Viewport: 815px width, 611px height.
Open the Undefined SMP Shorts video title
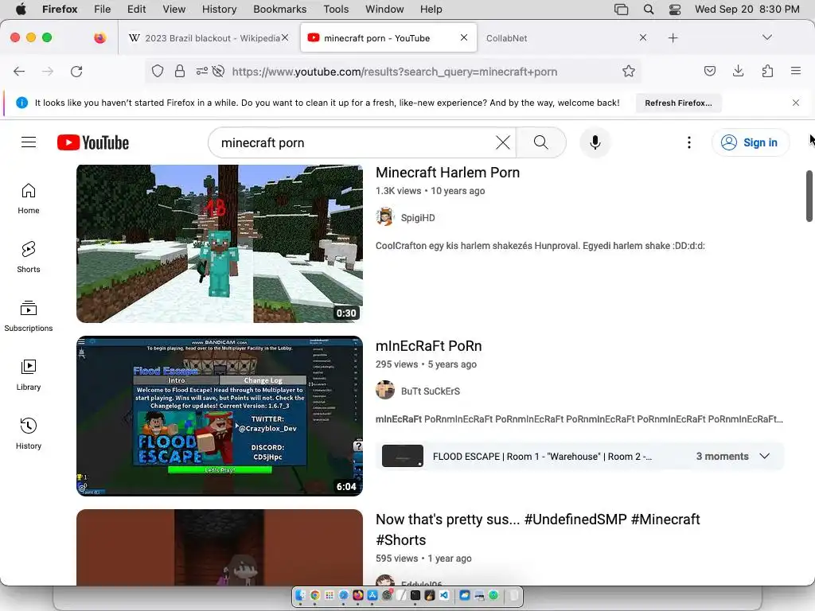click(538, 529)
